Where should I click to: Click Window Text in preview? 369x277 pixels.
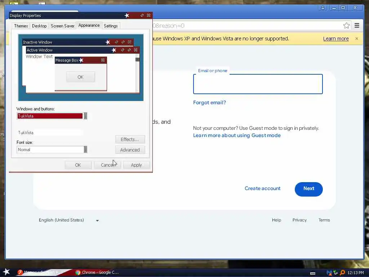39,57
